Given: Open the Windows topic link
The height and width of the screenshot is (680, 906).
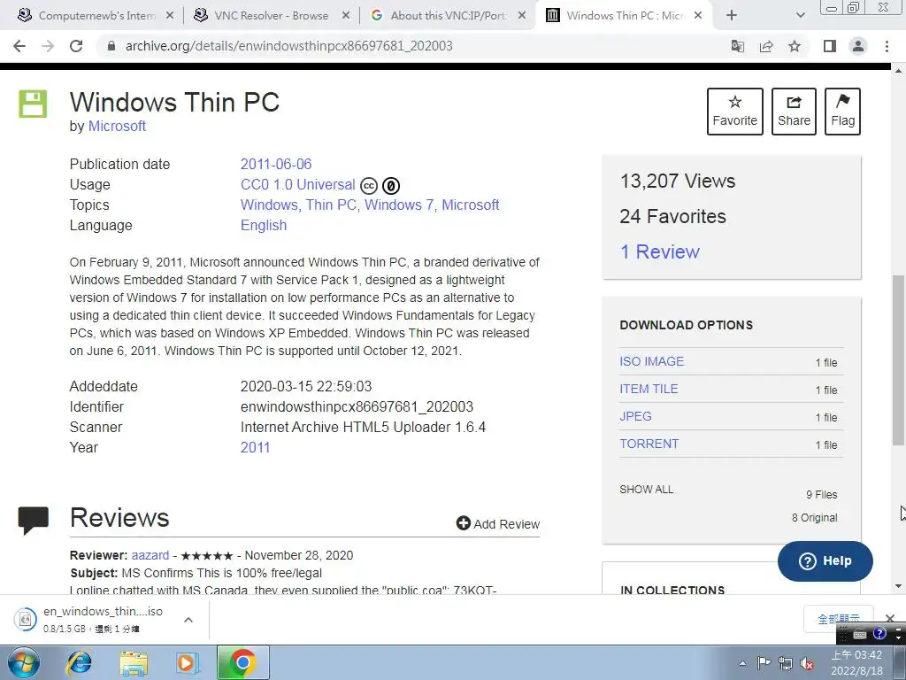Looking at the screenshot, I should coord(269,205).
